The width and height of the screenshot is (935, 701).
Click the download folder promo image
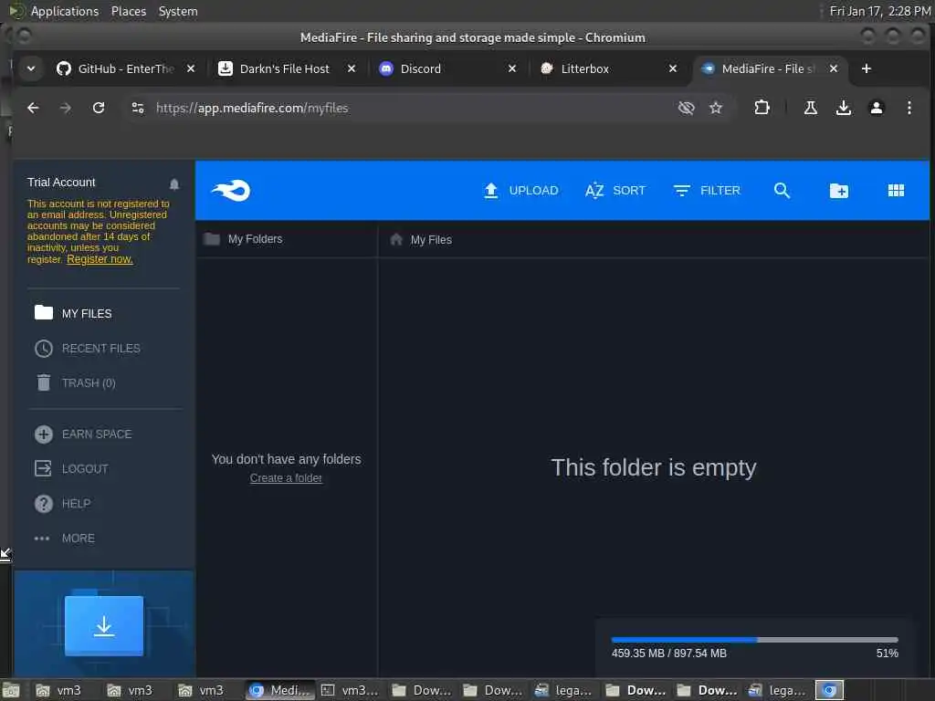pos(104,625)
